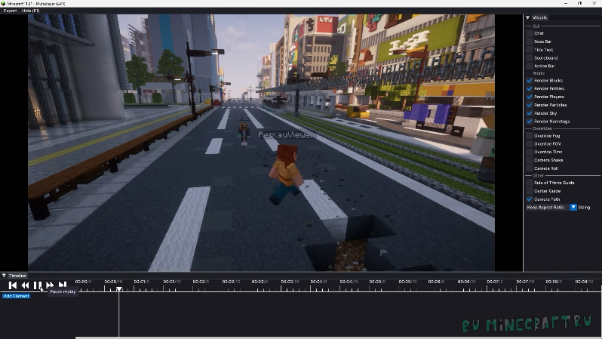Enable the Action Bar checkbox
Viewport: 602px width, 339px height.
click(530, 66)
